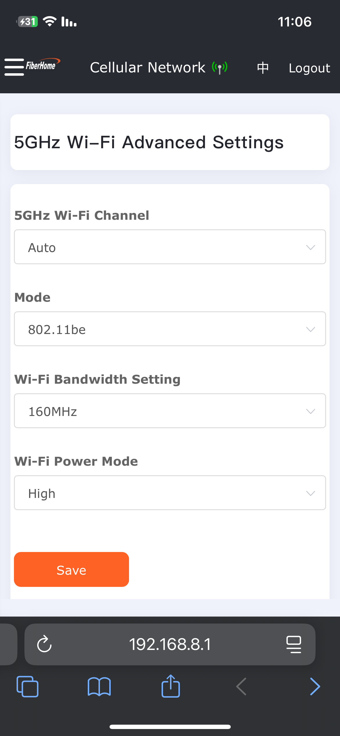340x736 pixels.
Task: Go forward with the right arrow
Action: click(315, 687)
